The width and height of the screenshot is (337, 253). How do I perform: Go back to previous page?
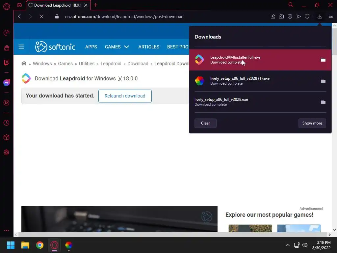point(19,16)
